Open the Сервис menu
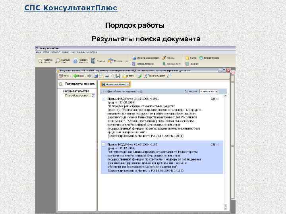286x214 pixels. pos(66,52)
